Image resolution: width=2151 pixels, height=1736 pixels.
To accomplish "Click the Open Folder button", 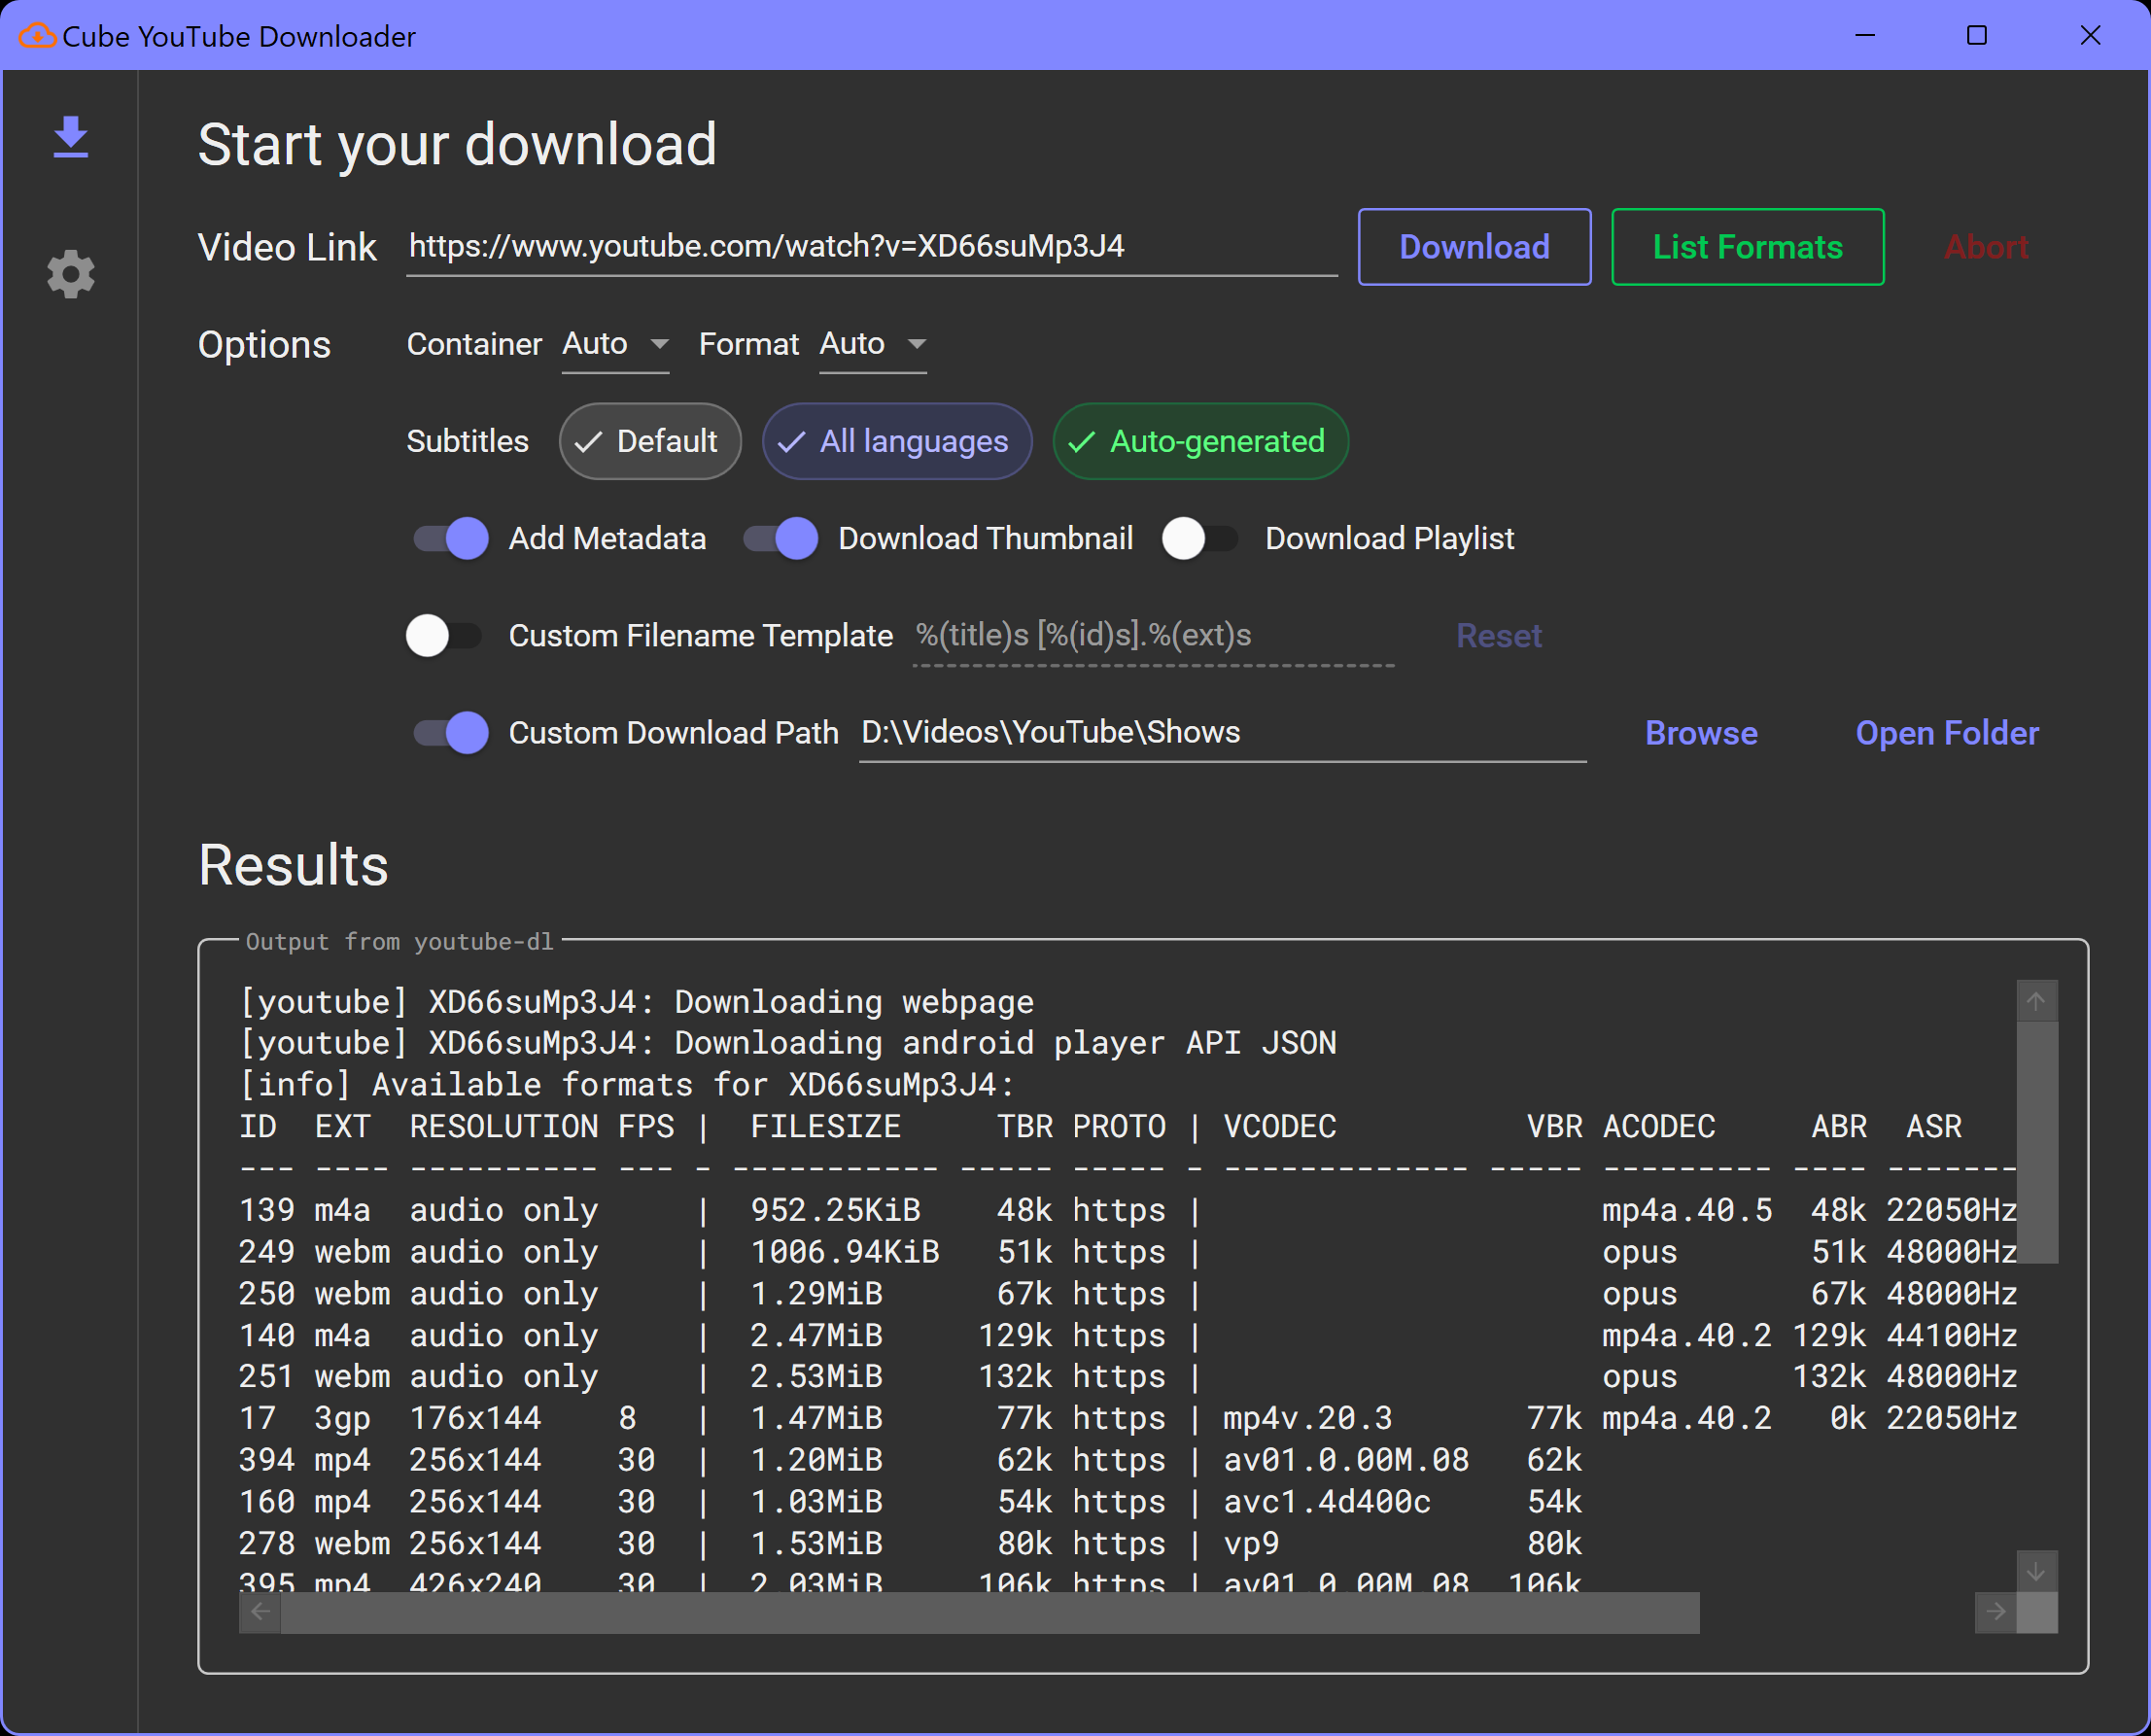I will [1947, 733].
